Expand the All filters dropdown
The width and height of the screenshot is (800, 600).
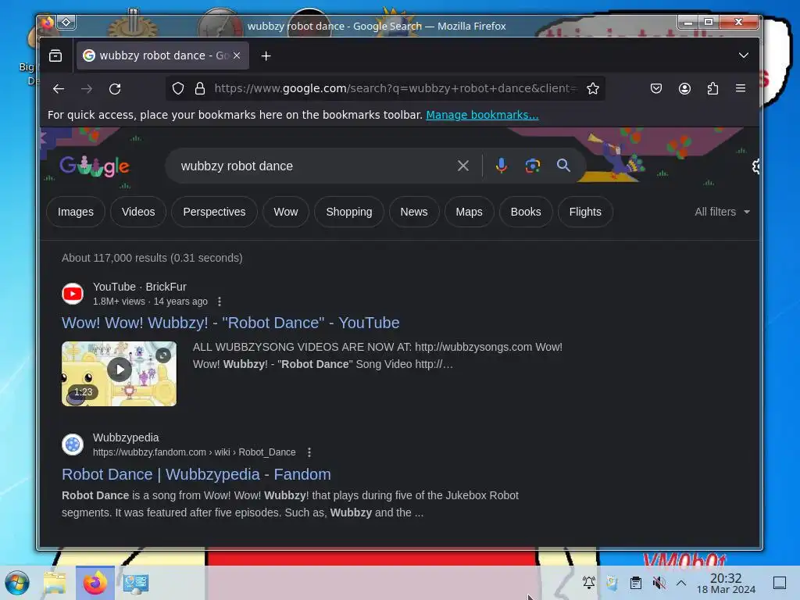[x=722, y=212]
